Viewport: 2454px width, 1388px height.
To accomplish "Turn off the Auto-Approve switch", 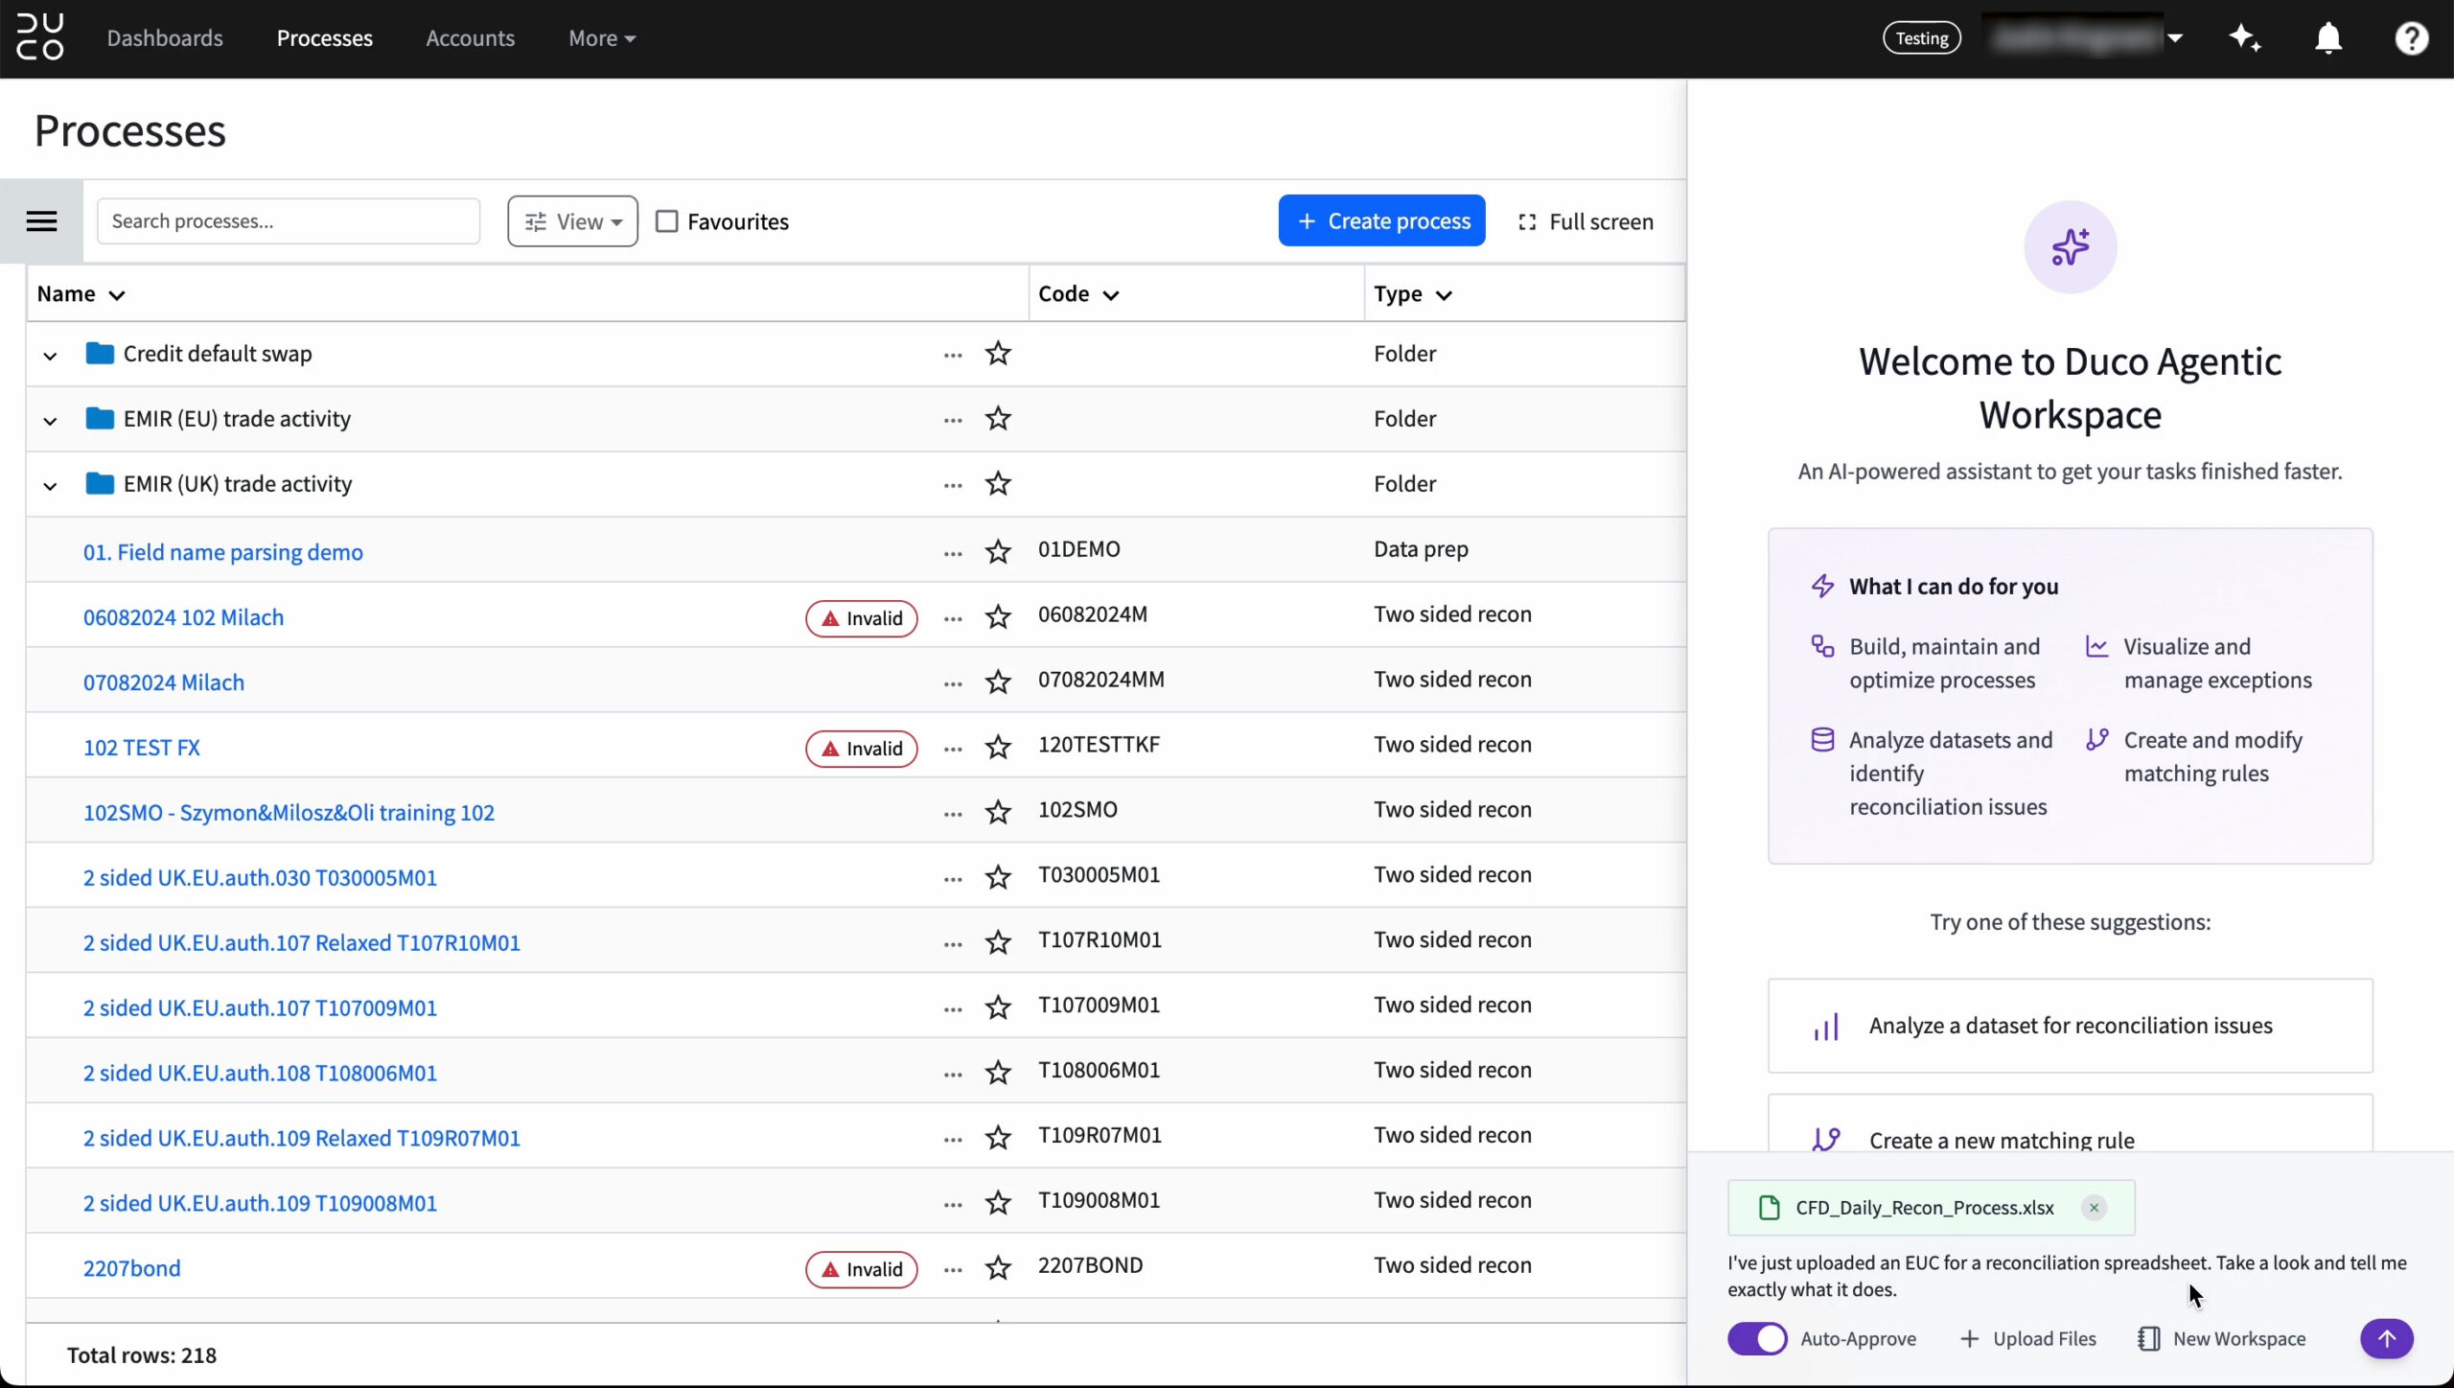I will pyautogui.click(x=1757, y=1338).
